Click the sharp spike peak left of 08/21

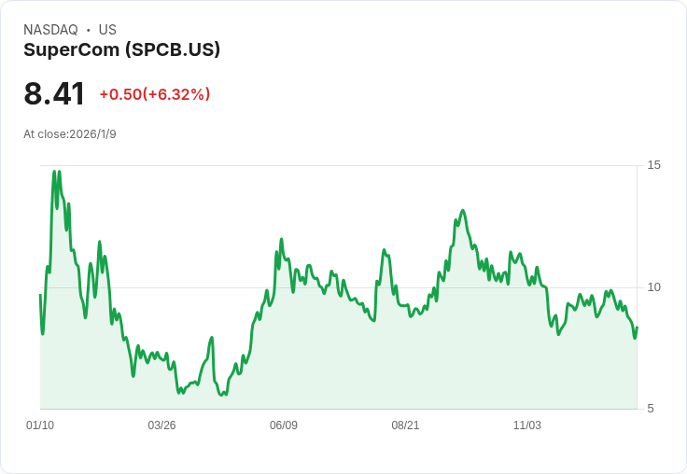(384, 250)
